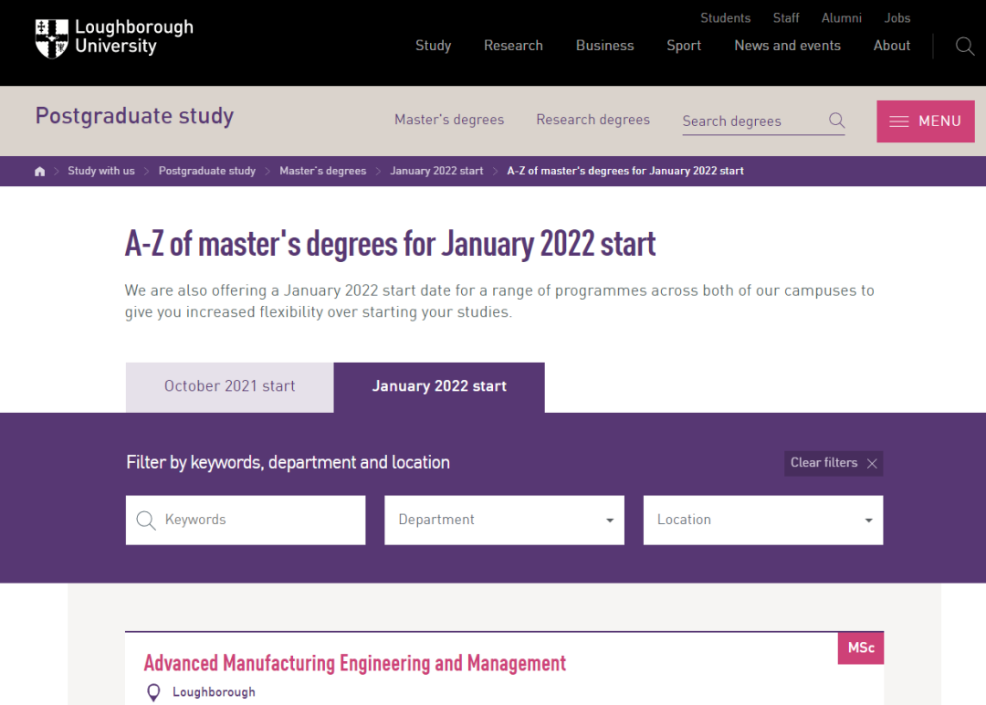
Task: Expand the Location dropdown
Action: coord(762,521)
